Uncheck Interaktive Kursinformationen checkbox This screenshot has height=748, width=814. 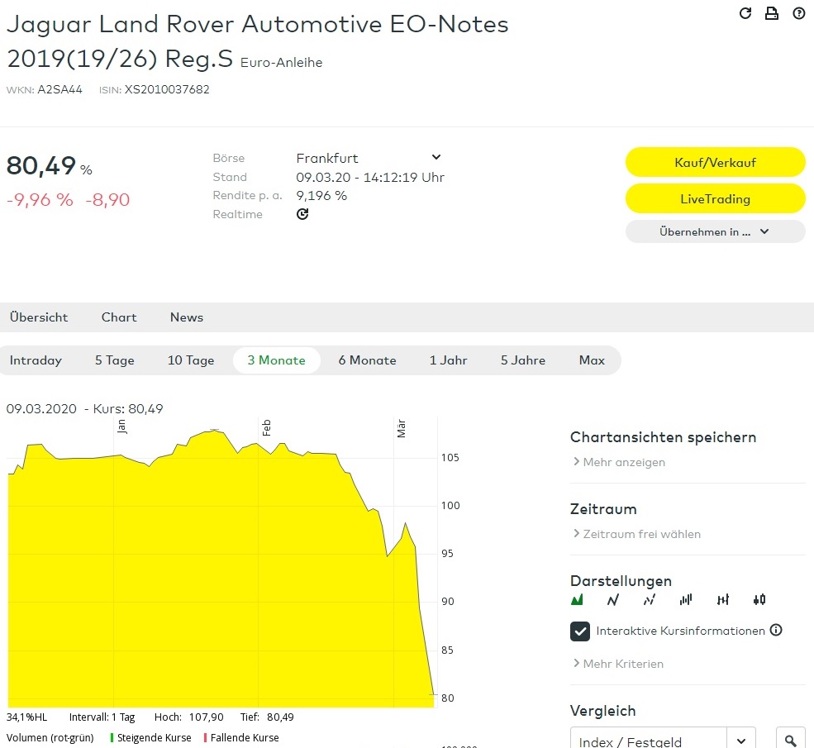click(580, 631)
